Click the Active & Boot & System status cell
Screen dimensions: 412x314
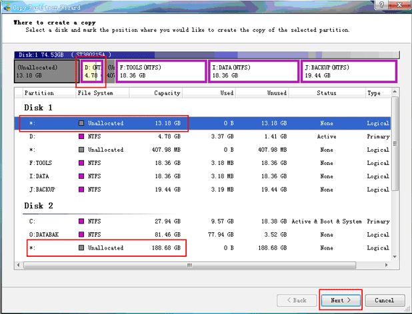pos(327,222)
